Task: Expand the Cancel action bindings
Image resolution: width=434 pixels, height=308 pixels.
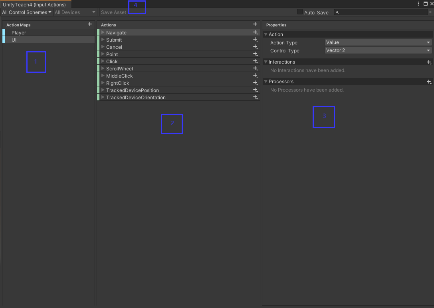Action: click(103, 47)
